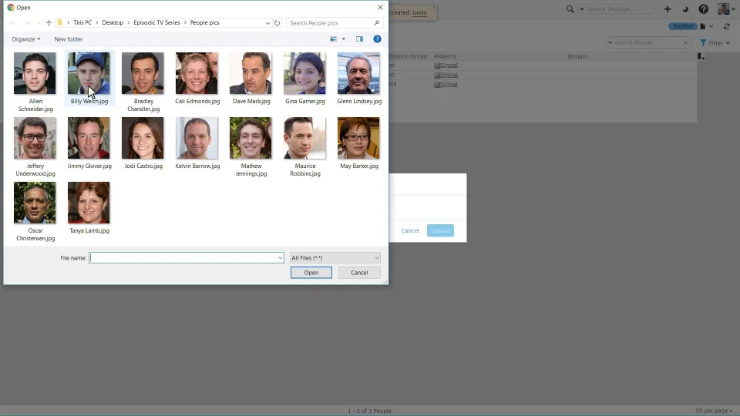Open Shotgun user avatar menu
Screen dimensions: 740x416
[x=726, y=9]
